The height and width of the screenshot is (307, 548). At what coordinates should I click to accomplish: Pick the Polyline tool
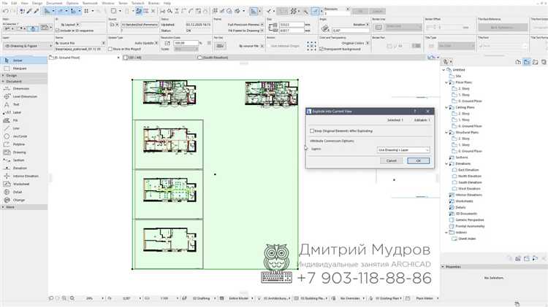[23, 144]
